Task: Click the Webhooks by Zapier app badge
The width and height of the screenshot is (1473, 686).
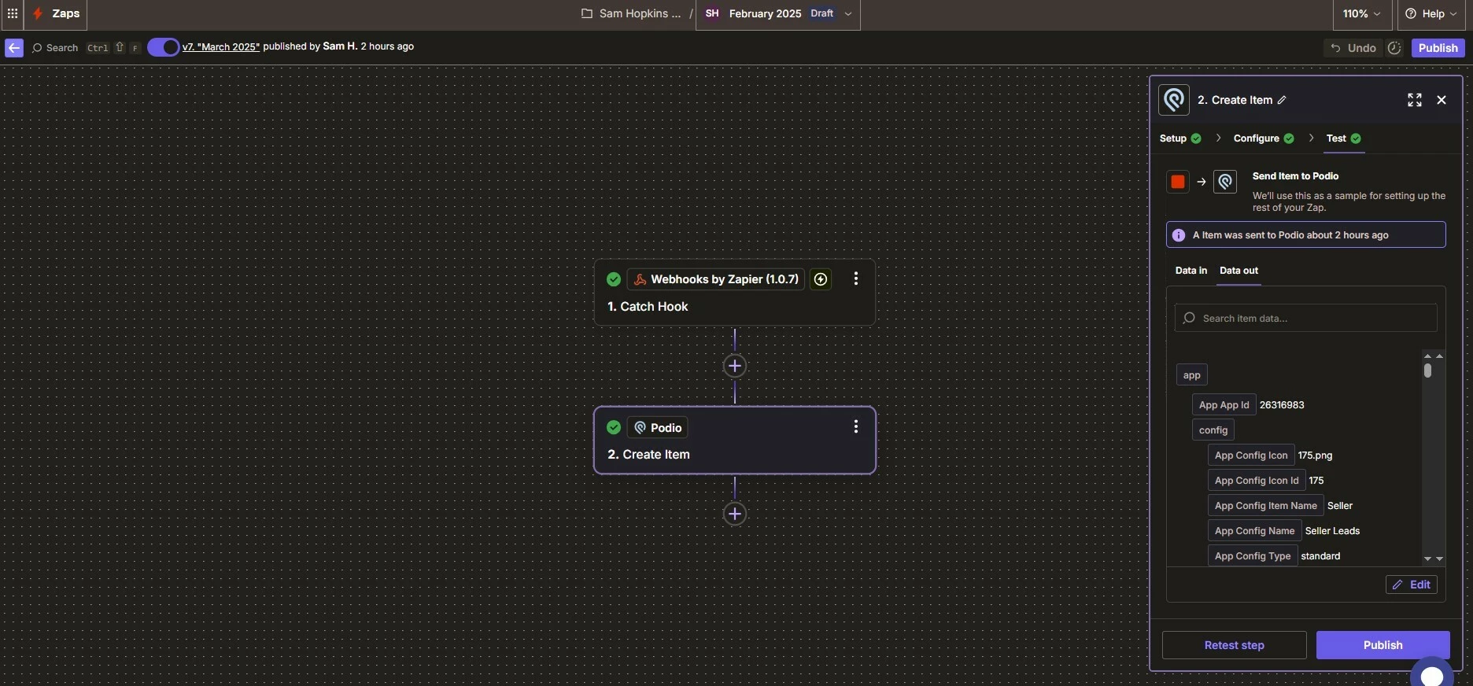Action: (716, 279)
